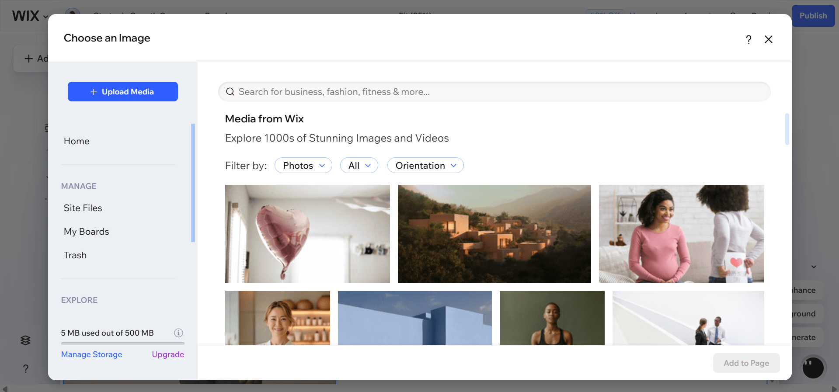Select the smiling woman in kitchen photo
This screenshot has height=392, width=839.
coord(278,318)
